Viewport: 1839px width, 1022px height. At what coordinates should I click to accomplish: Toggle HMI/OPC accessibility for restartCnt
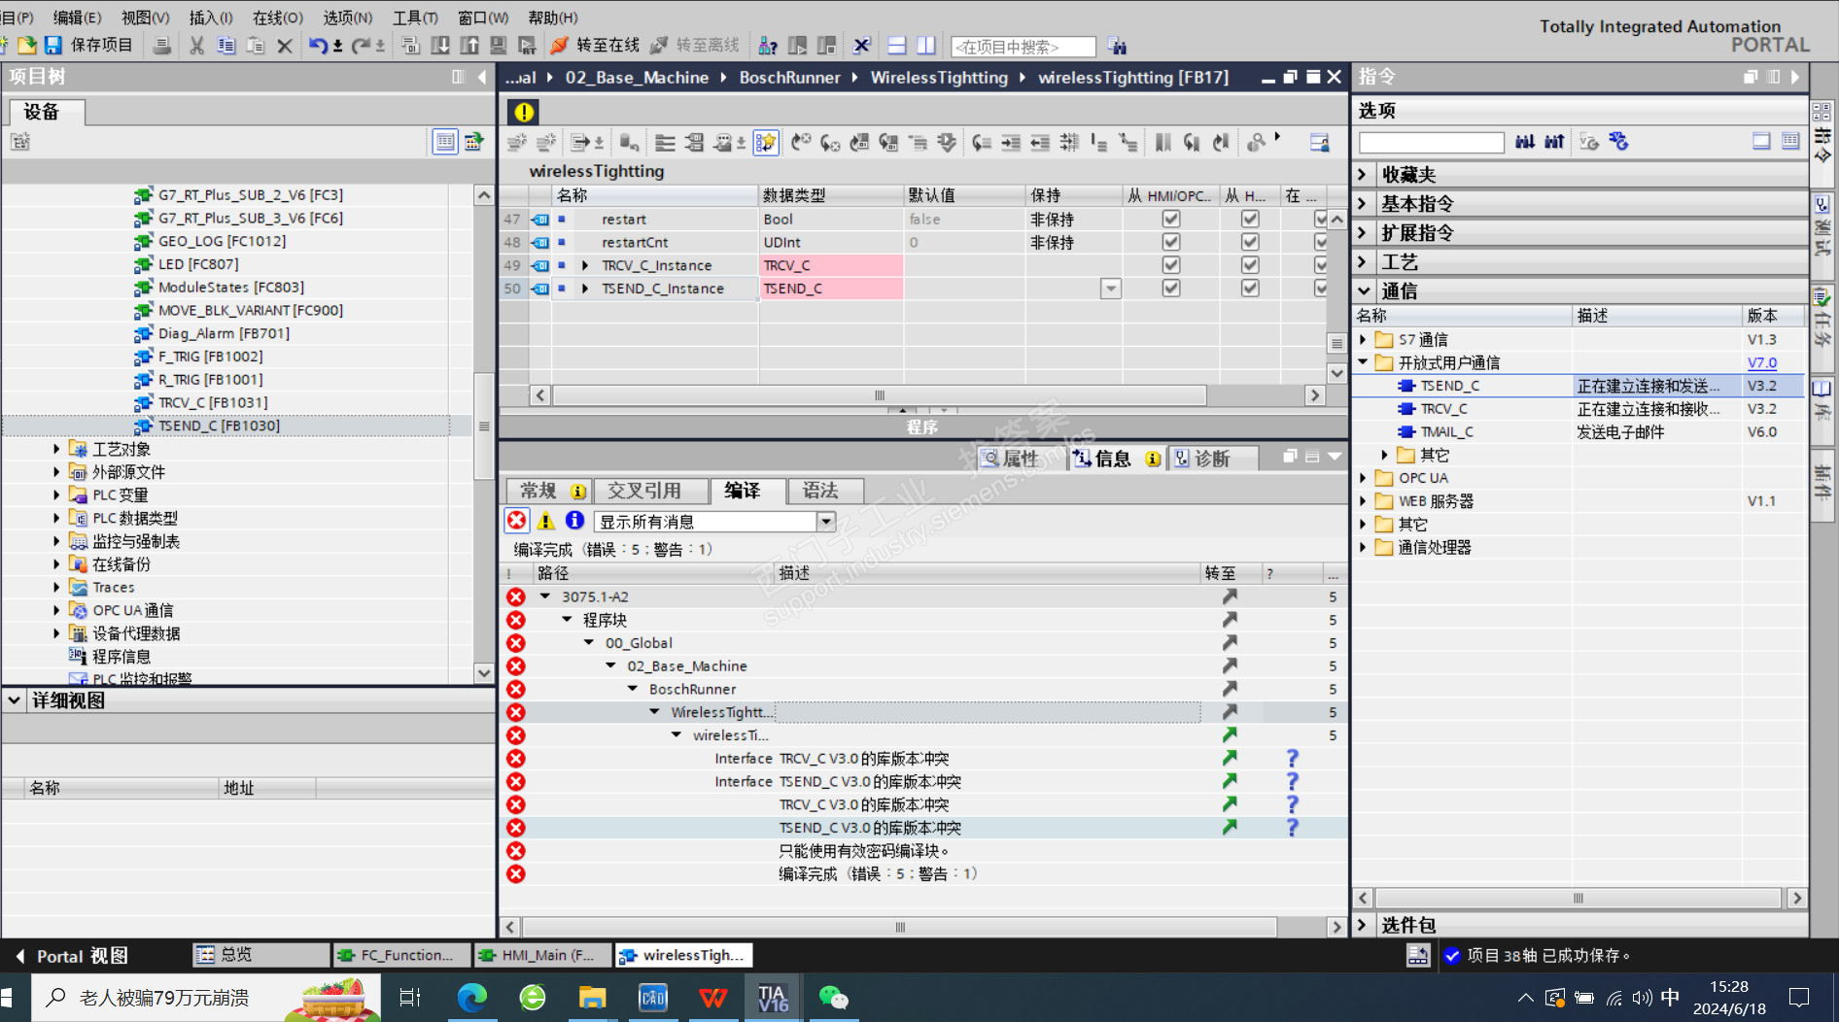tap(1171, 242)
